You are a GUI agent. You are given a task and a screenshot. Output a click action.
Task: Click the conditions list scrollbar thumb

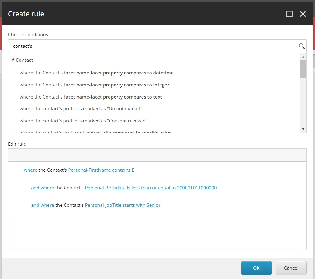coord(303,69)
